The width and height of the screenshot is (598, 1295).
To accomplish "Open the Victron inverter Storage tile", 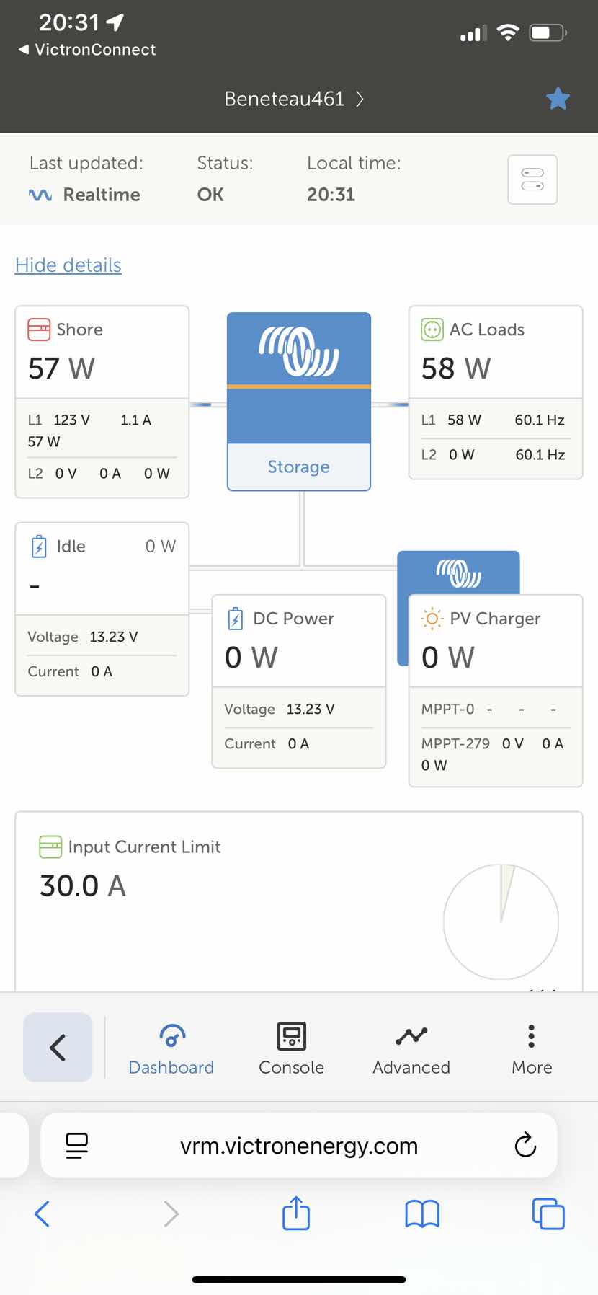I will 299,402.
